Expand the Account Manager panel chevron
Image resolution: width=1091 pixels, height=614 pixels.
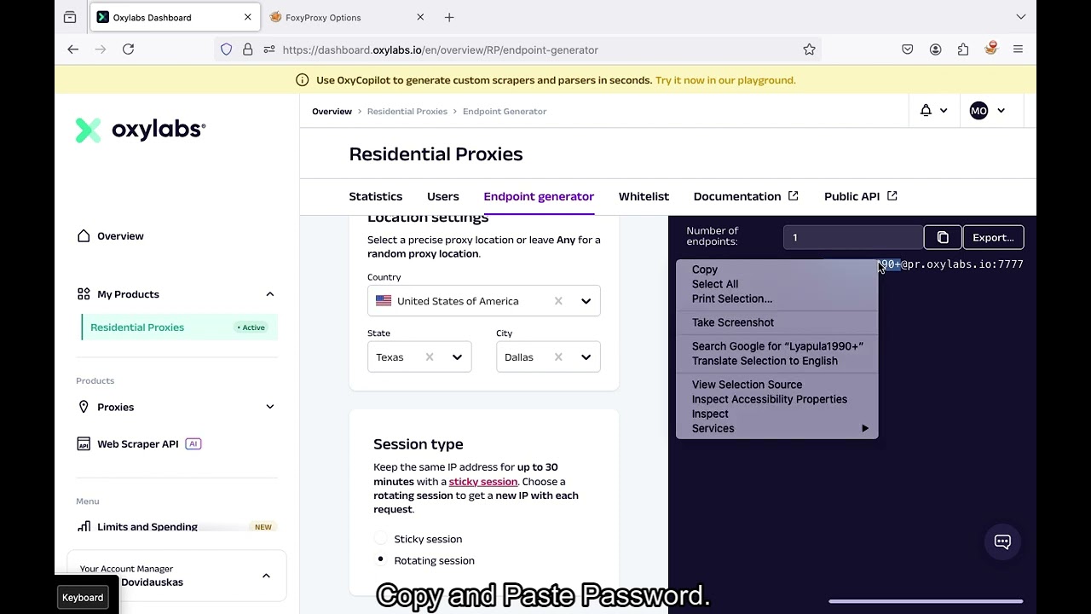tap(266, 576)
